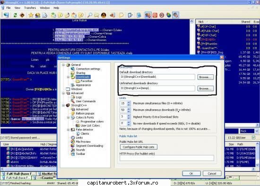Screen dimensions: 260x186
Task: Open the Nick filter dropdown
Action: pos(257,131)
